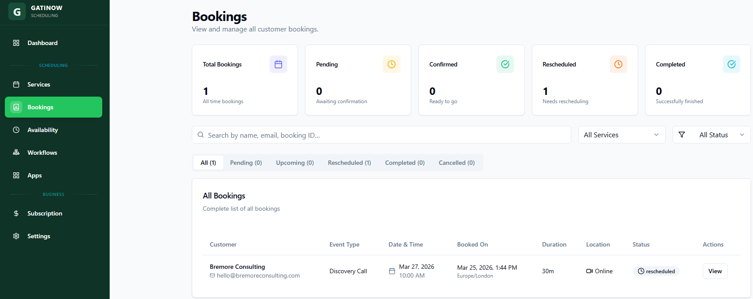The height and width of the screenshot is (299, 753).
Task: Click the All Status chevron arrow
Action: coord(742,135)
